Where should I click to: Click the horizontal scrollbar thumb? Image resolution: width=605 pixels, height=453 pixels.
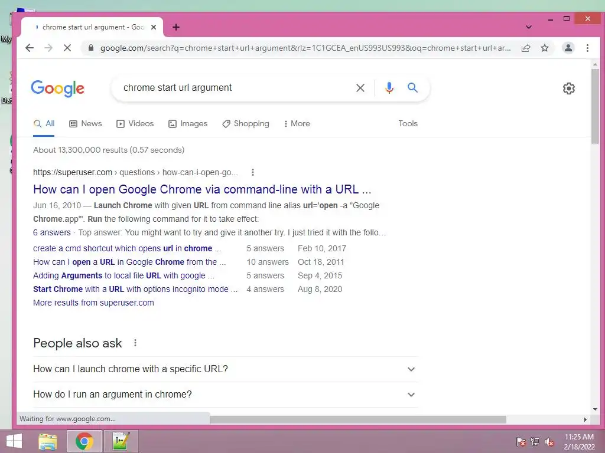pyautogui.click(x=357, y=419)
